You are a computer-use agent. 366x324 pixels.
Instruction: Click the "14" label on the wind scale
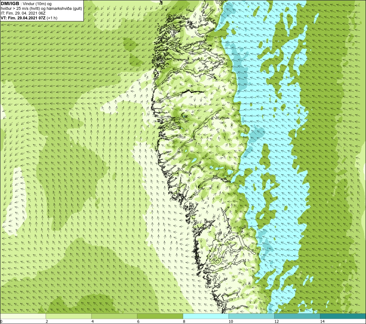(x=322, y=321)
